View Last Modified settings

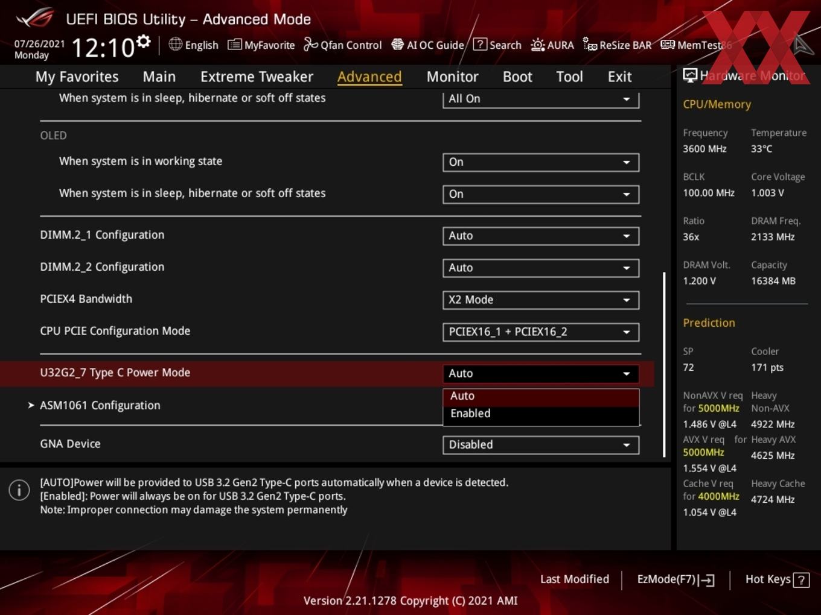point(574,579)
